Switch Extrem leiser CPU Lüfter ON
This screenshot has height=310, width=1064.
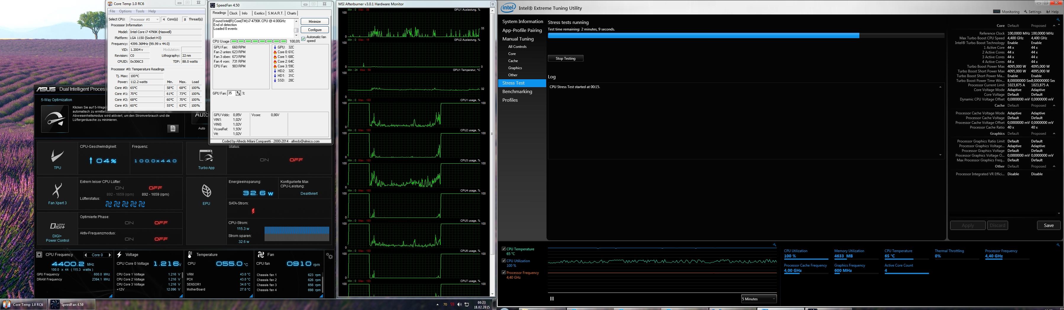coord(120,188)
